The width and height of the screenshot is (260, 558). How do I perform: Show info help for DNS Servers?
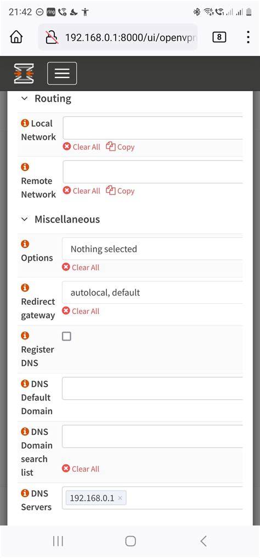25,493
